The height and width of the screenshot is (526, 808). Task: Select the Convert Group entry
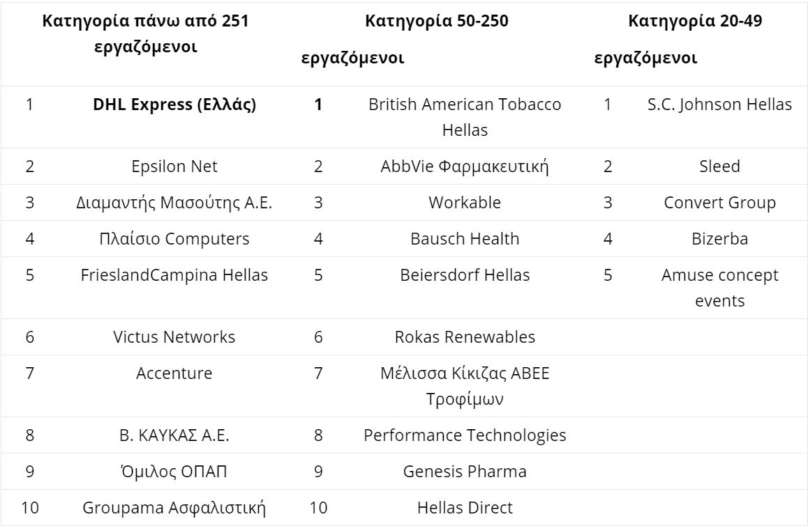pos(719,203)
